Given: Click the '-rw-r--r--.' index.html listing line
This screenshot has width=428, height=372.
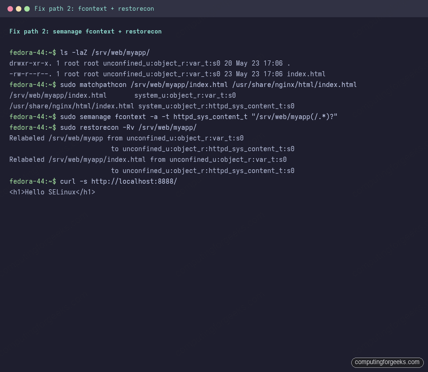Looking at the screenshot, I should coord(167,74).
